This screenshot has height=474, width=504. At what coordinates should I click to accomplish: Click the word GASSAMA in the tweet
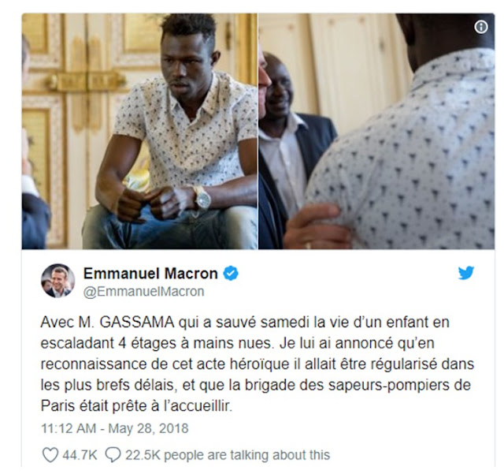(137, 323)
